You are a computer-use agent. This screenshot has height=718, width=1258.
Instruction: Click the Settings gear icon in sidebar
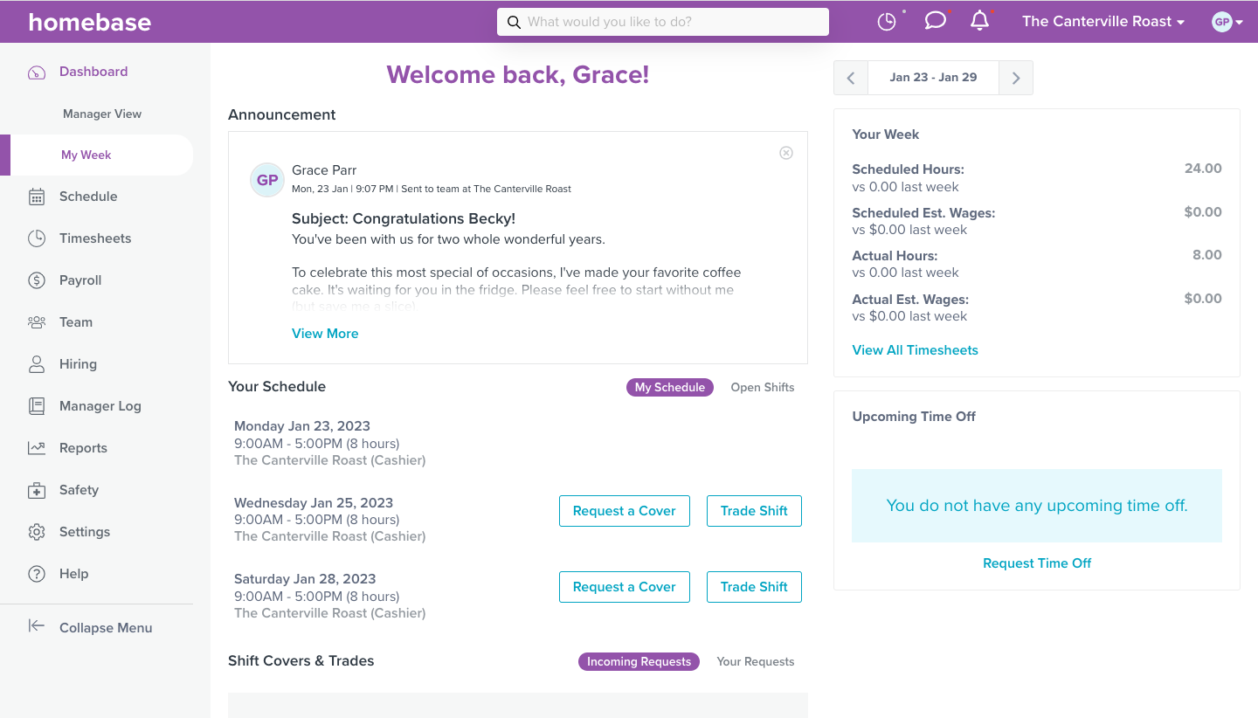[37, 532]
